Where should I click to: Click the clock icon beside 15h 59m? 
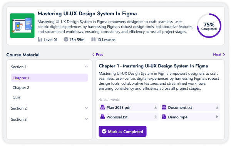coord(66,39)
